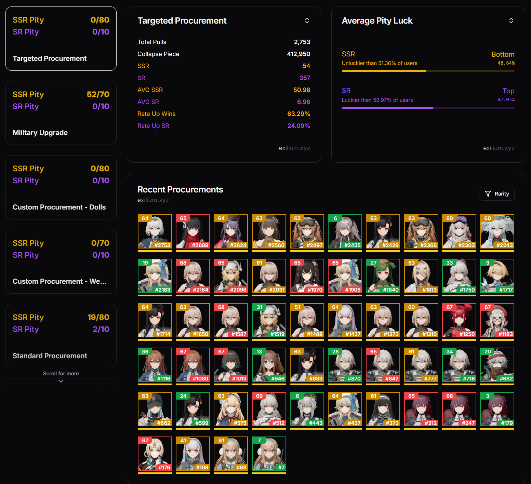Select the pull #179 character portrait
This screenshot has height=484, width=531.
click(497, 409)
